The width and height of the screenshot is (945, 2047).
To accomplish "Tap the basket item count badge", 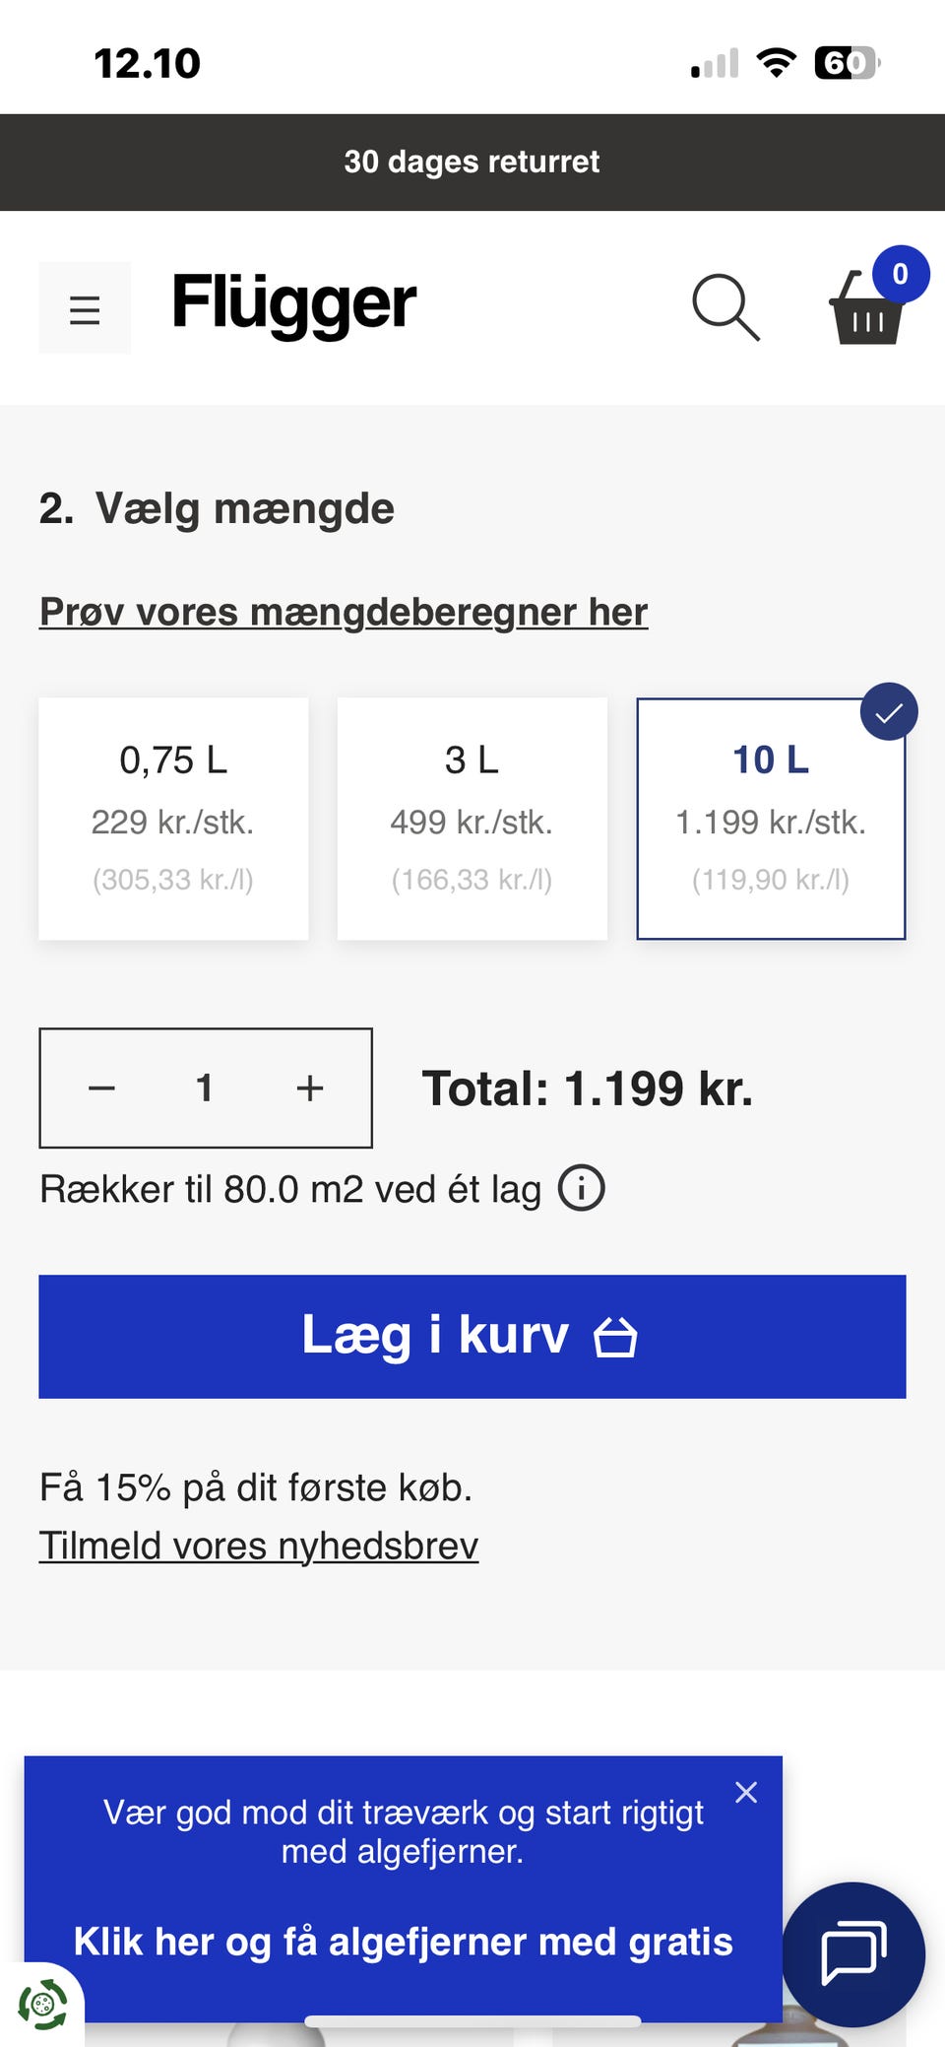I will click(x=900, y=274).
